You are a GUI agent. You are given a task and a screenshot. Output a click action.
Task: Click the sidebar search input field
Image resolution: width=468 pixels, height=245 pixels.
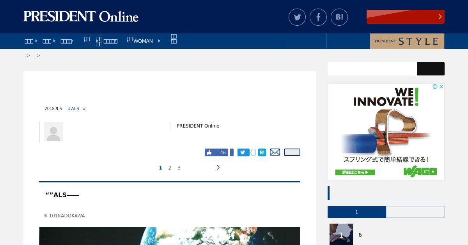point(372,69)
